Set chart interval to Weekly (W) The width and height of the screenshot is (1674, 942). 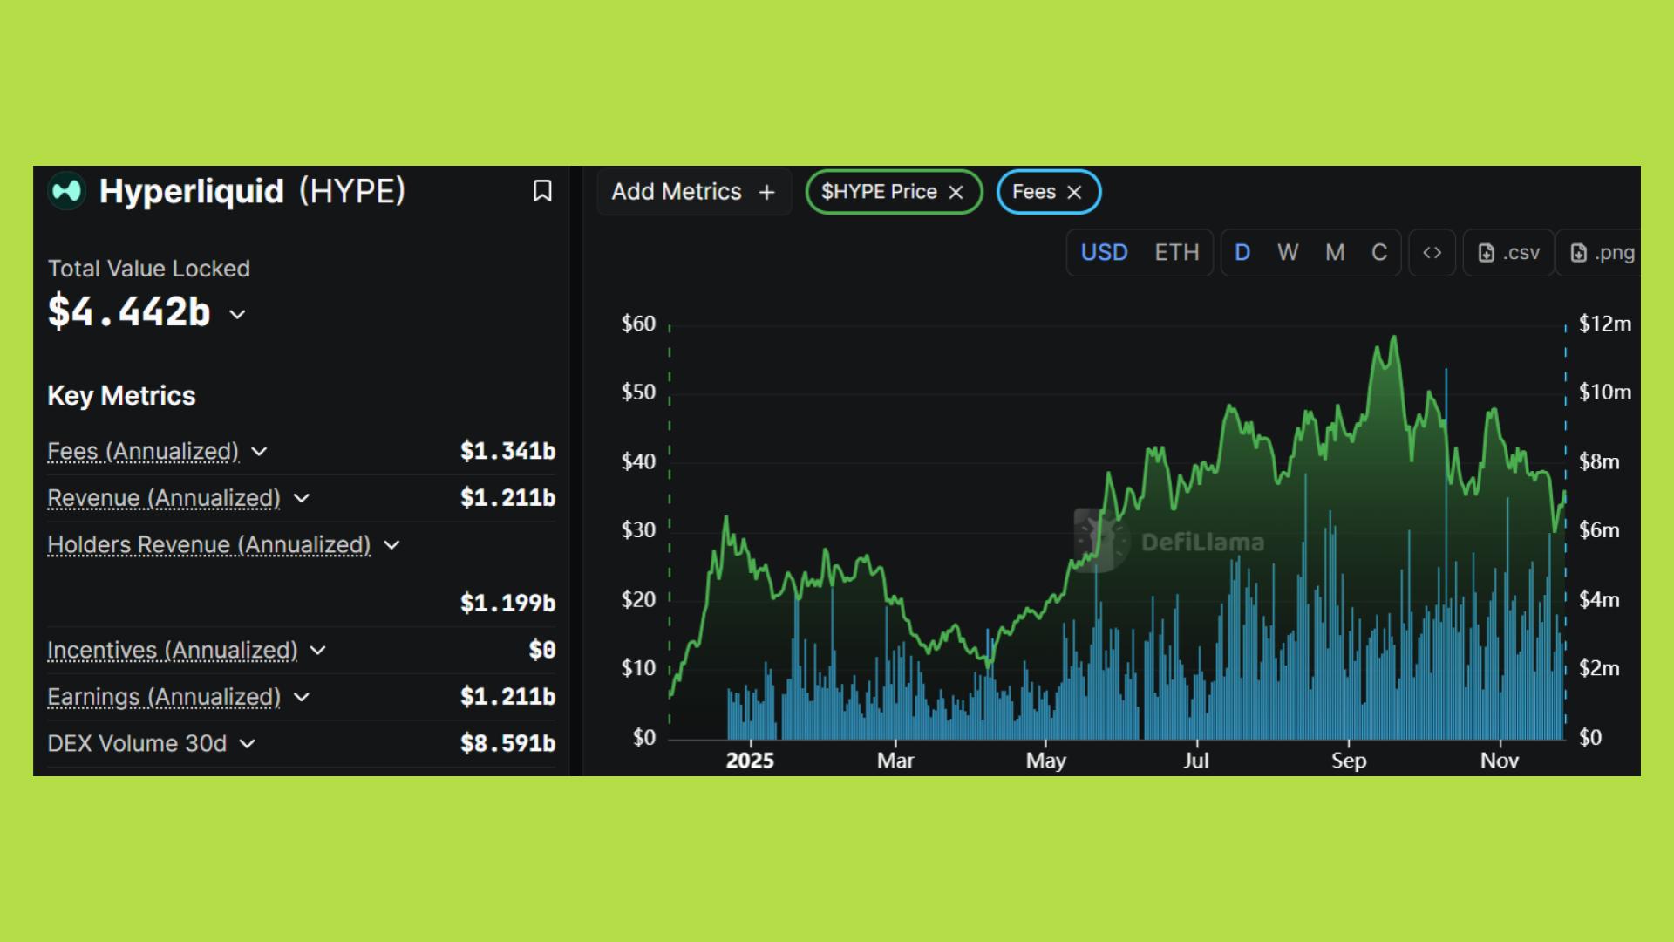(1288, 253)
